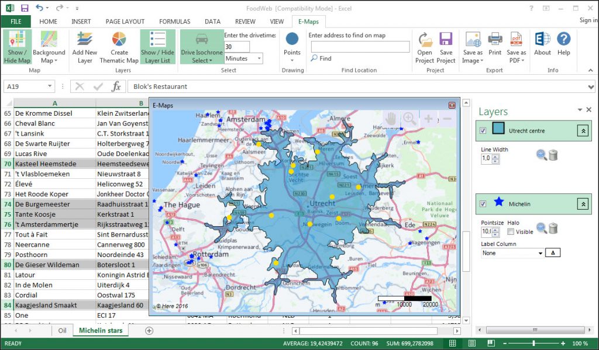599x350 pixels.
Task: Click the Redo arrow
Action: coord(59,8)
